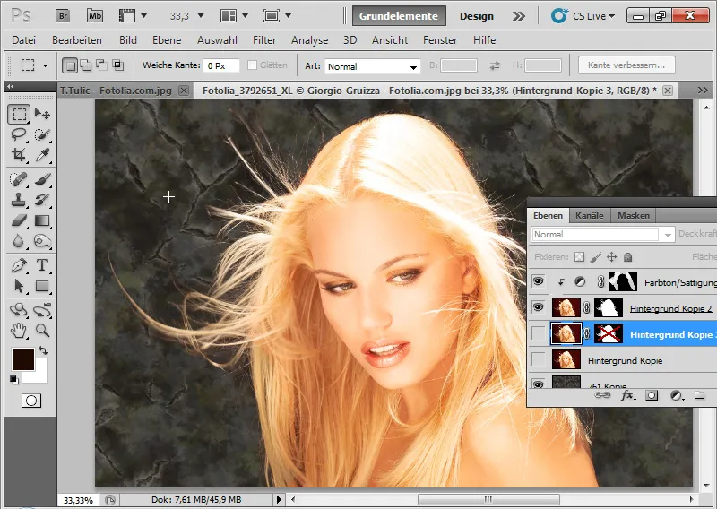Select the History Brush tool
This screenshot has width=717, height=509.
pos(42,200)
